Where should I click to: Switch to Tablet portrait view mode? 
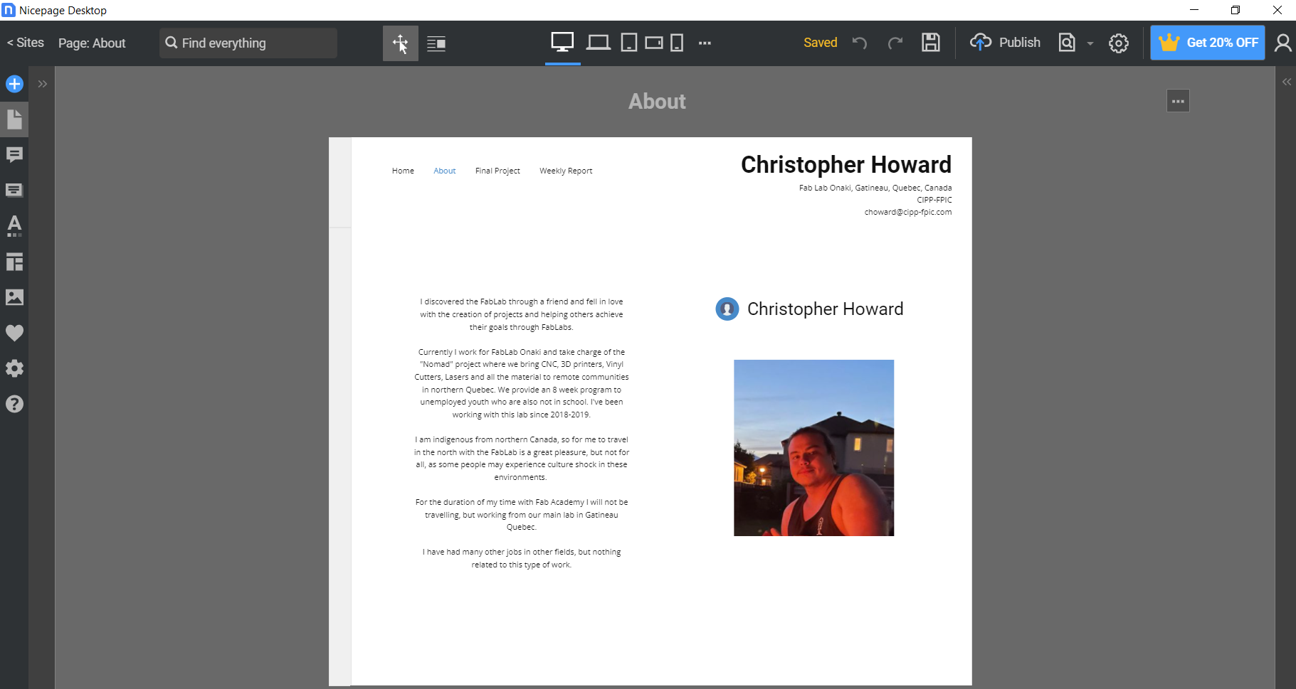(629, 43)
